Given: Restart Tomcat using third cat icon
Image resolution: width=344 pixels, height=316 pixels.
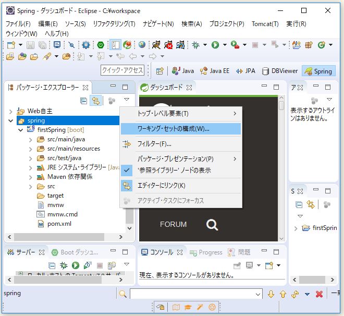Looking at the screenshot, I should pos(180,45).
